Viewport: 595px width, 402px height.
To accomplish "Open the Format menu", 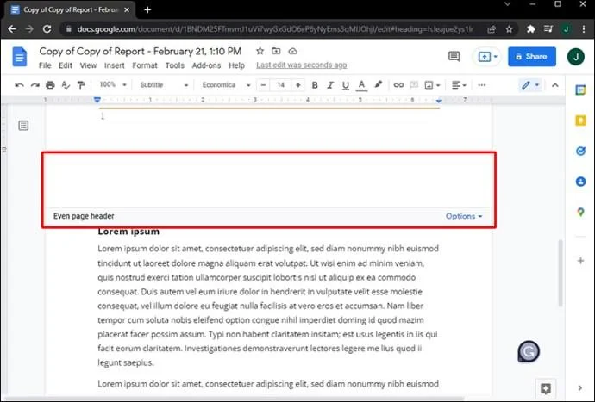I will [145, 65].
